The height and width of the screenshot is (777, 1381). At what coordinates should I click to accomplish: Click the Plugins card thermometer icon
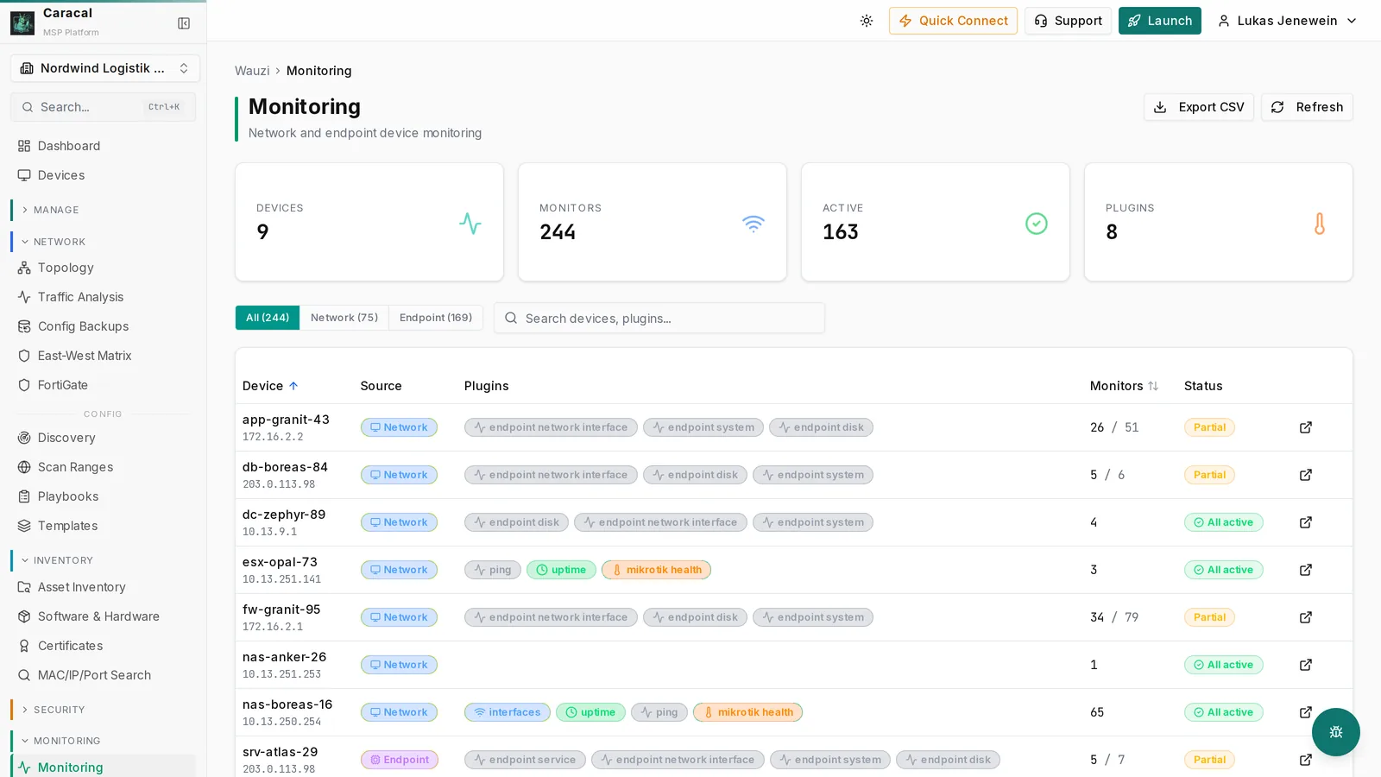pos(1320,224)
